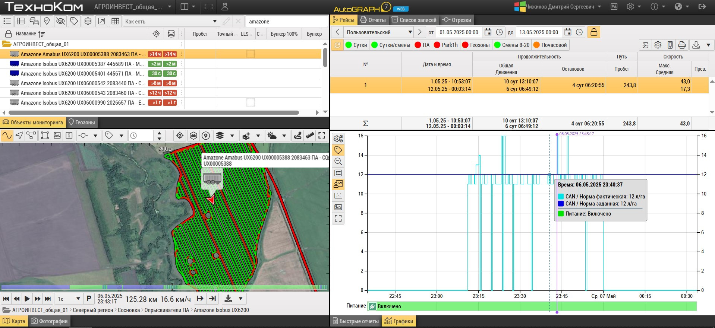715x328 pixels.
Task: Toggle the chart tooltip mode icon
Action: pos(338,184)
